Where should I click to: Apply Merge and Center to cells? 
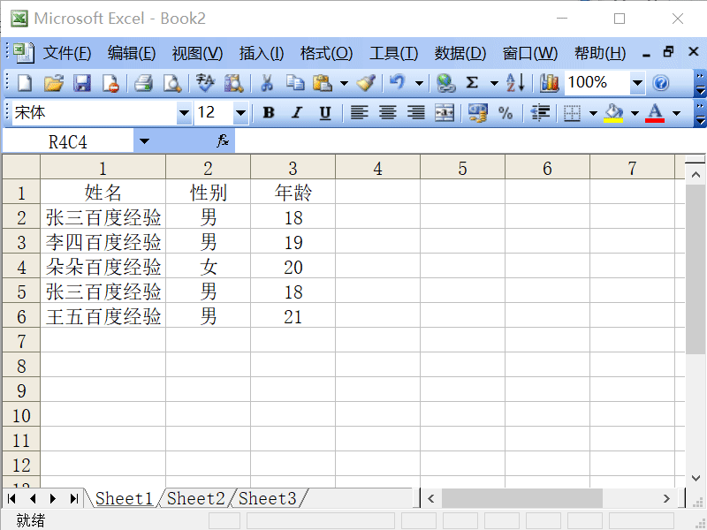[445, 112]
